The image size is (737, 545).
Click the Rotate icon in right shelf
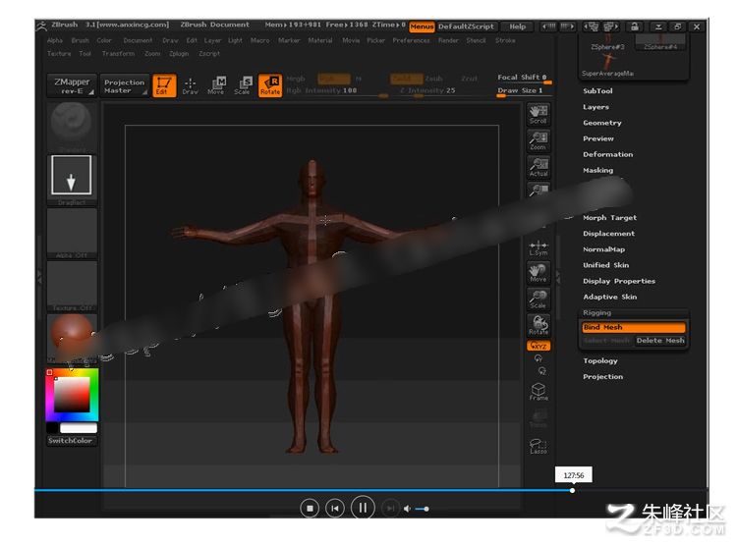[x=539, y=325]
